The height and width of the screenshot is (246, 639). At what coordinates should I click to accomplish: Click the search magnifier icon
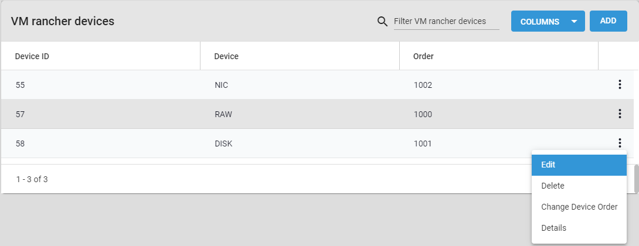382,21
